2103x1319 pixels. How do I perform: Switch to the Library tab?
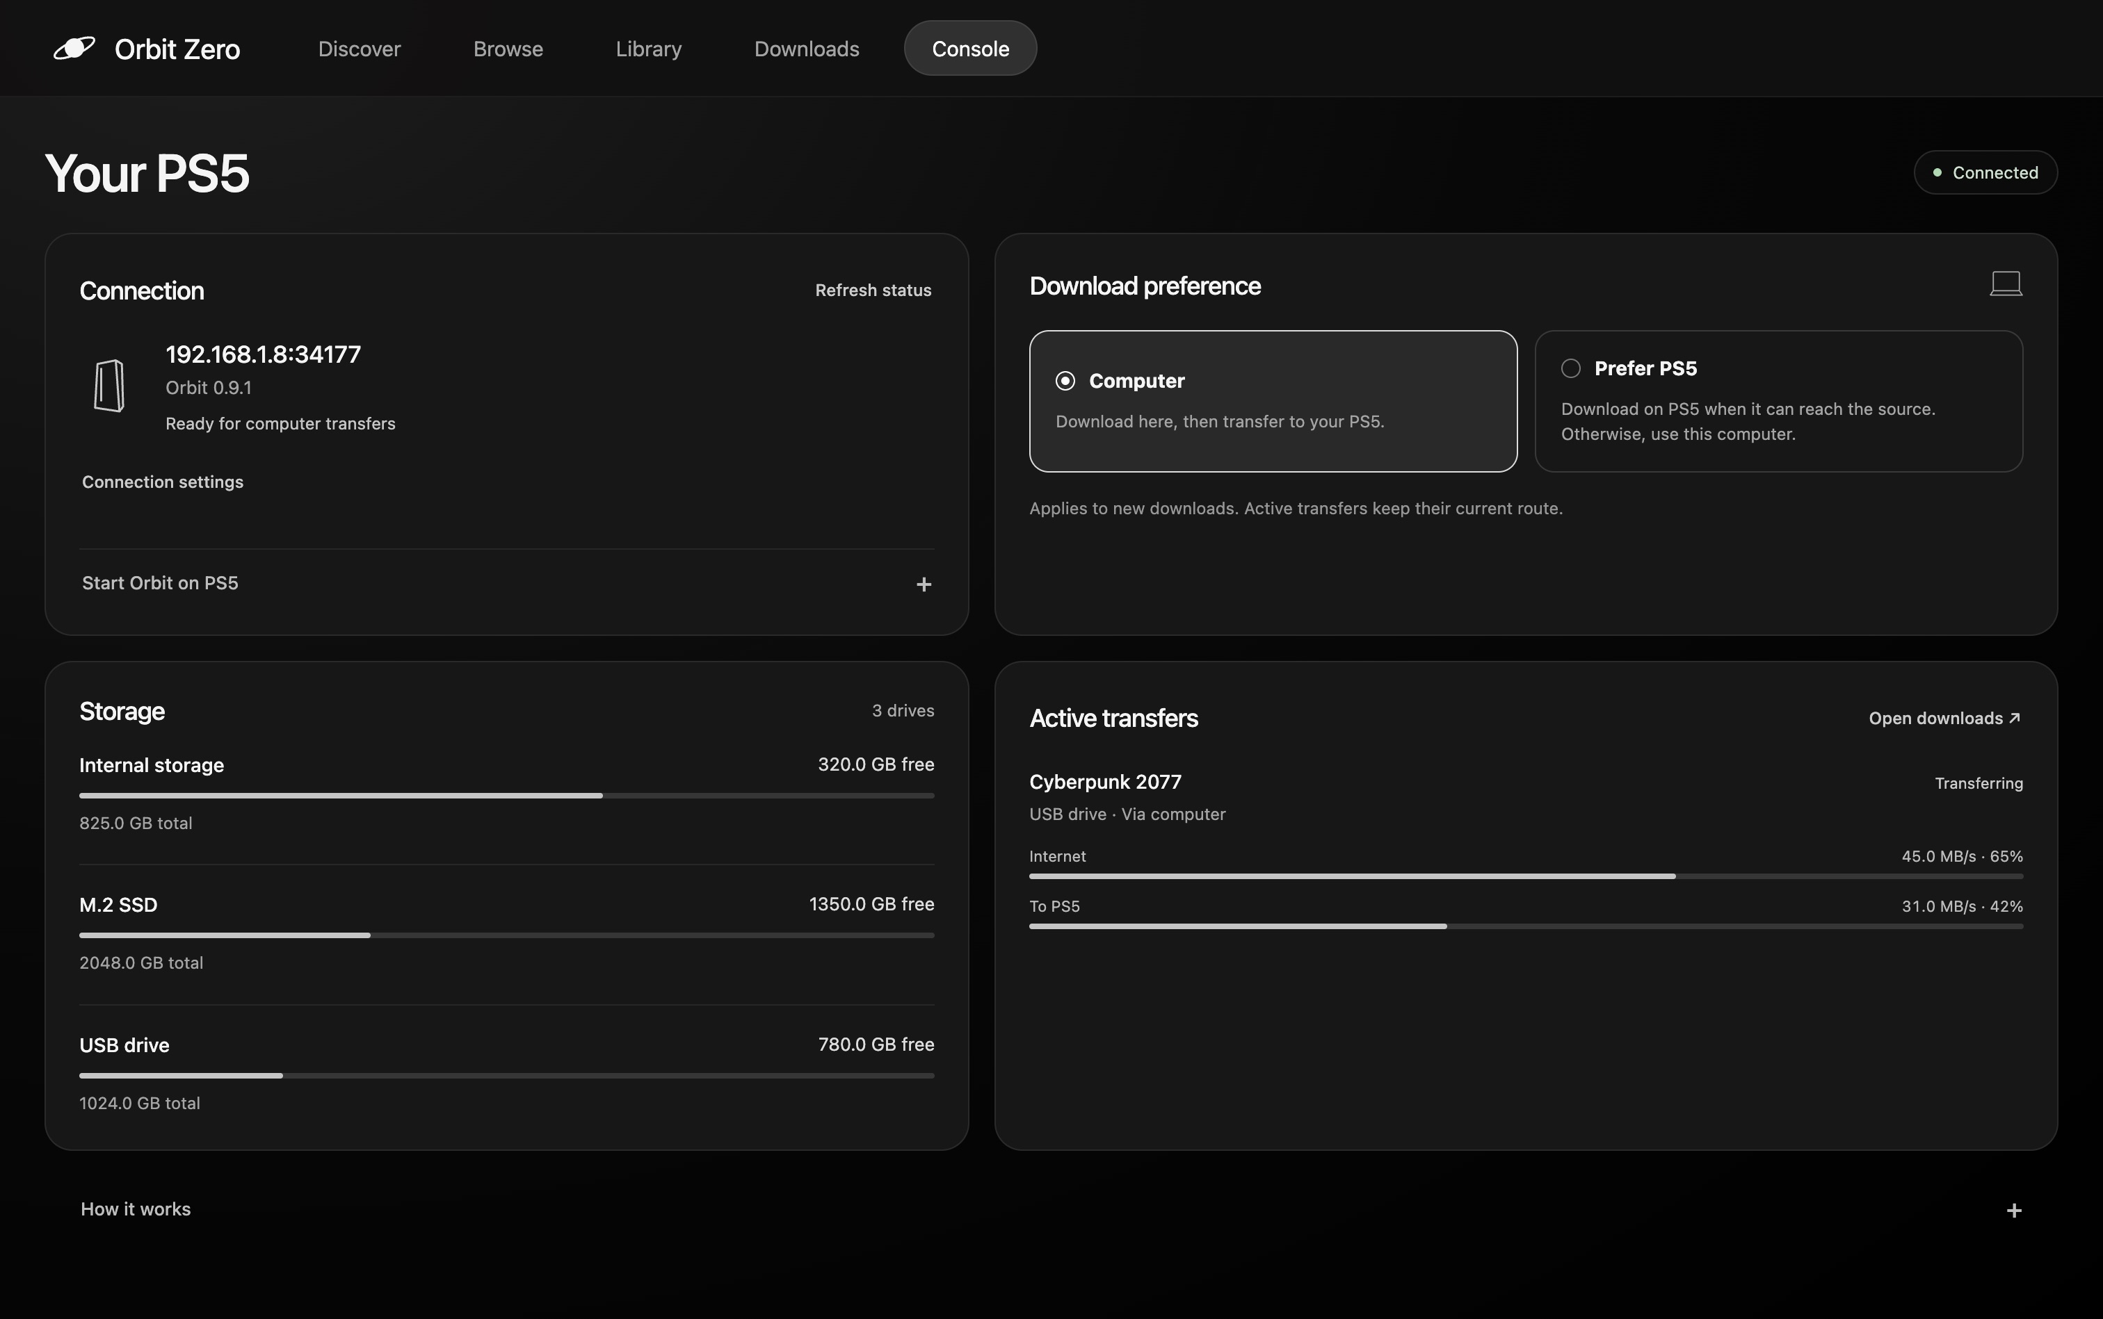tap(649, 49)
